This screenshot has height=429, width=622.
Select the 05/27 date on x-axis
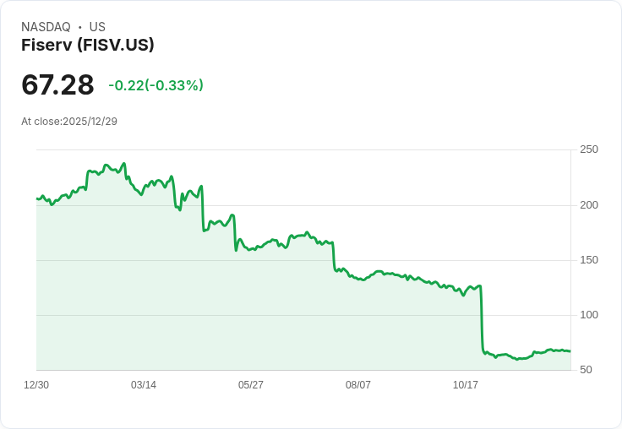251,385
